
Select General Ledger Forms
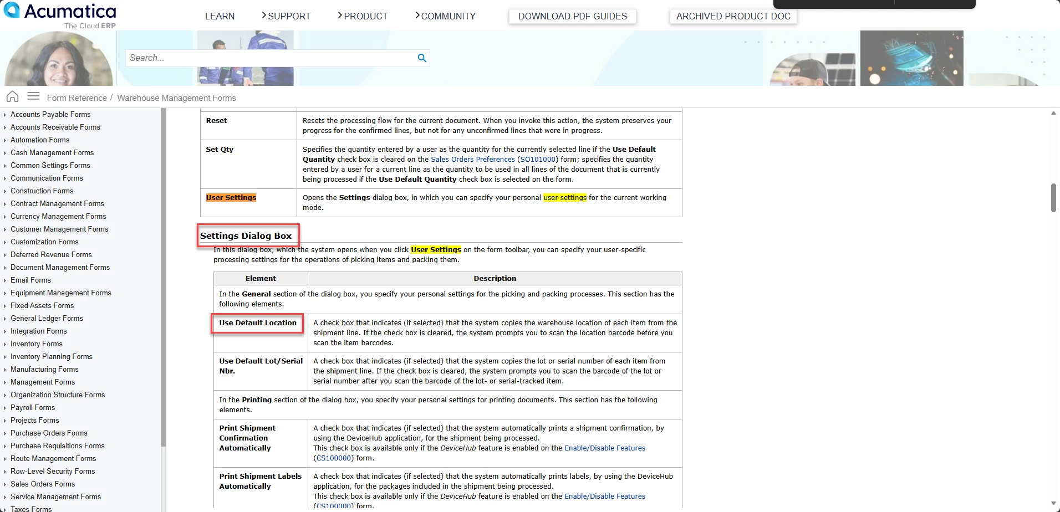click(47, 318)
